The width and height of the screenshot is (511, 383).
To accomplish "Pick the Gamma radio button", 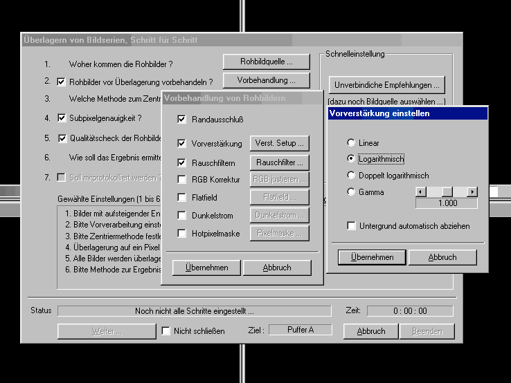I will tap(352, 192).
